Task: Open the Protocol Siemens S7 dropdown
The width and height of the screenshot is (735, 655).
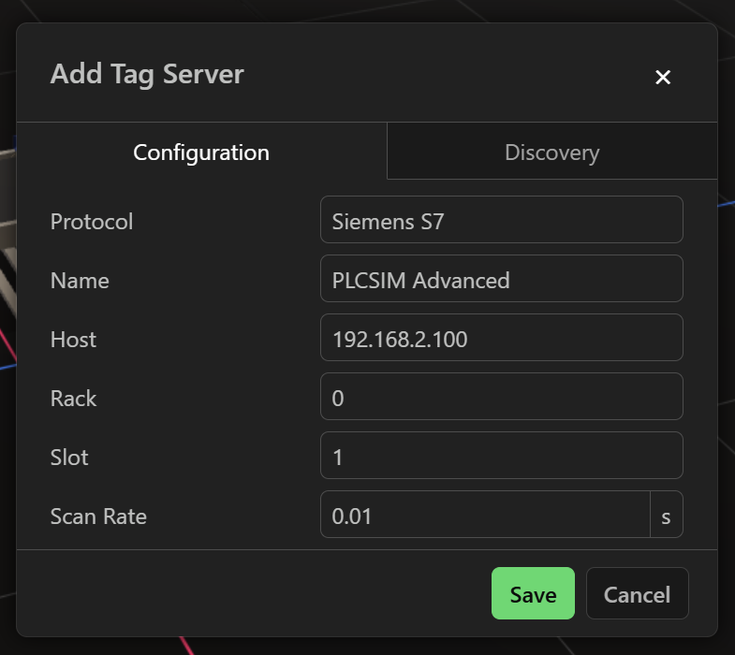Action: (501, 220)
